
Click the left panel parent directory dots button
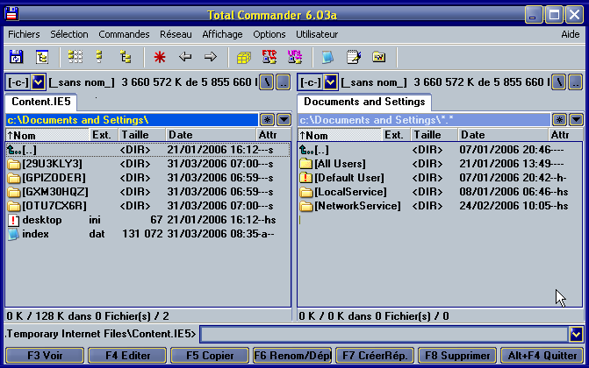tap(284, 81)
